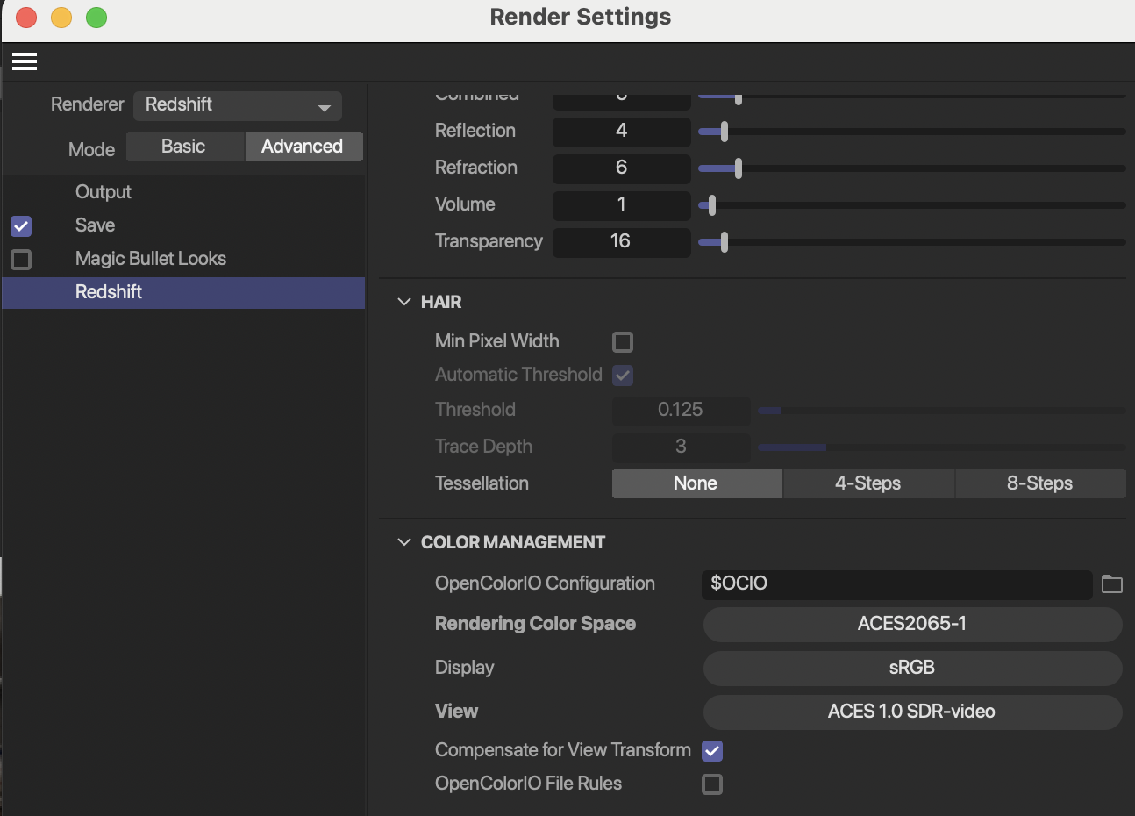Image resolution: width=1135 pixels, height=816 pixels.
Task: Toggle Automatic Threshold checkbox
Action: pyautogui.click(x=623, y=376)
